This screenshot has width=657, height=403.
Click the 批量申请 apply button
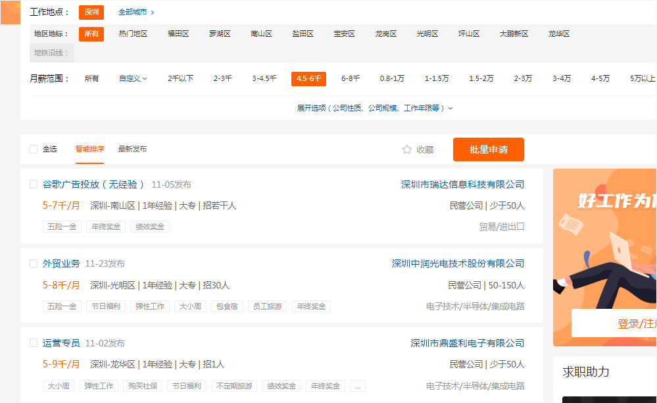tap(488, 149)
